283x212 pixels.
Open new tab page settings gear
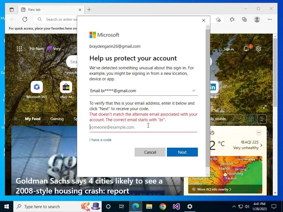click(258, 49)
